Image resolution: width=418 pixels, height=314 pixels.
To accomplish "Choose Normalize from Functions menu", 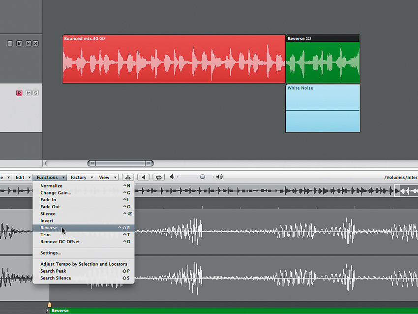I will pos(84,186).
